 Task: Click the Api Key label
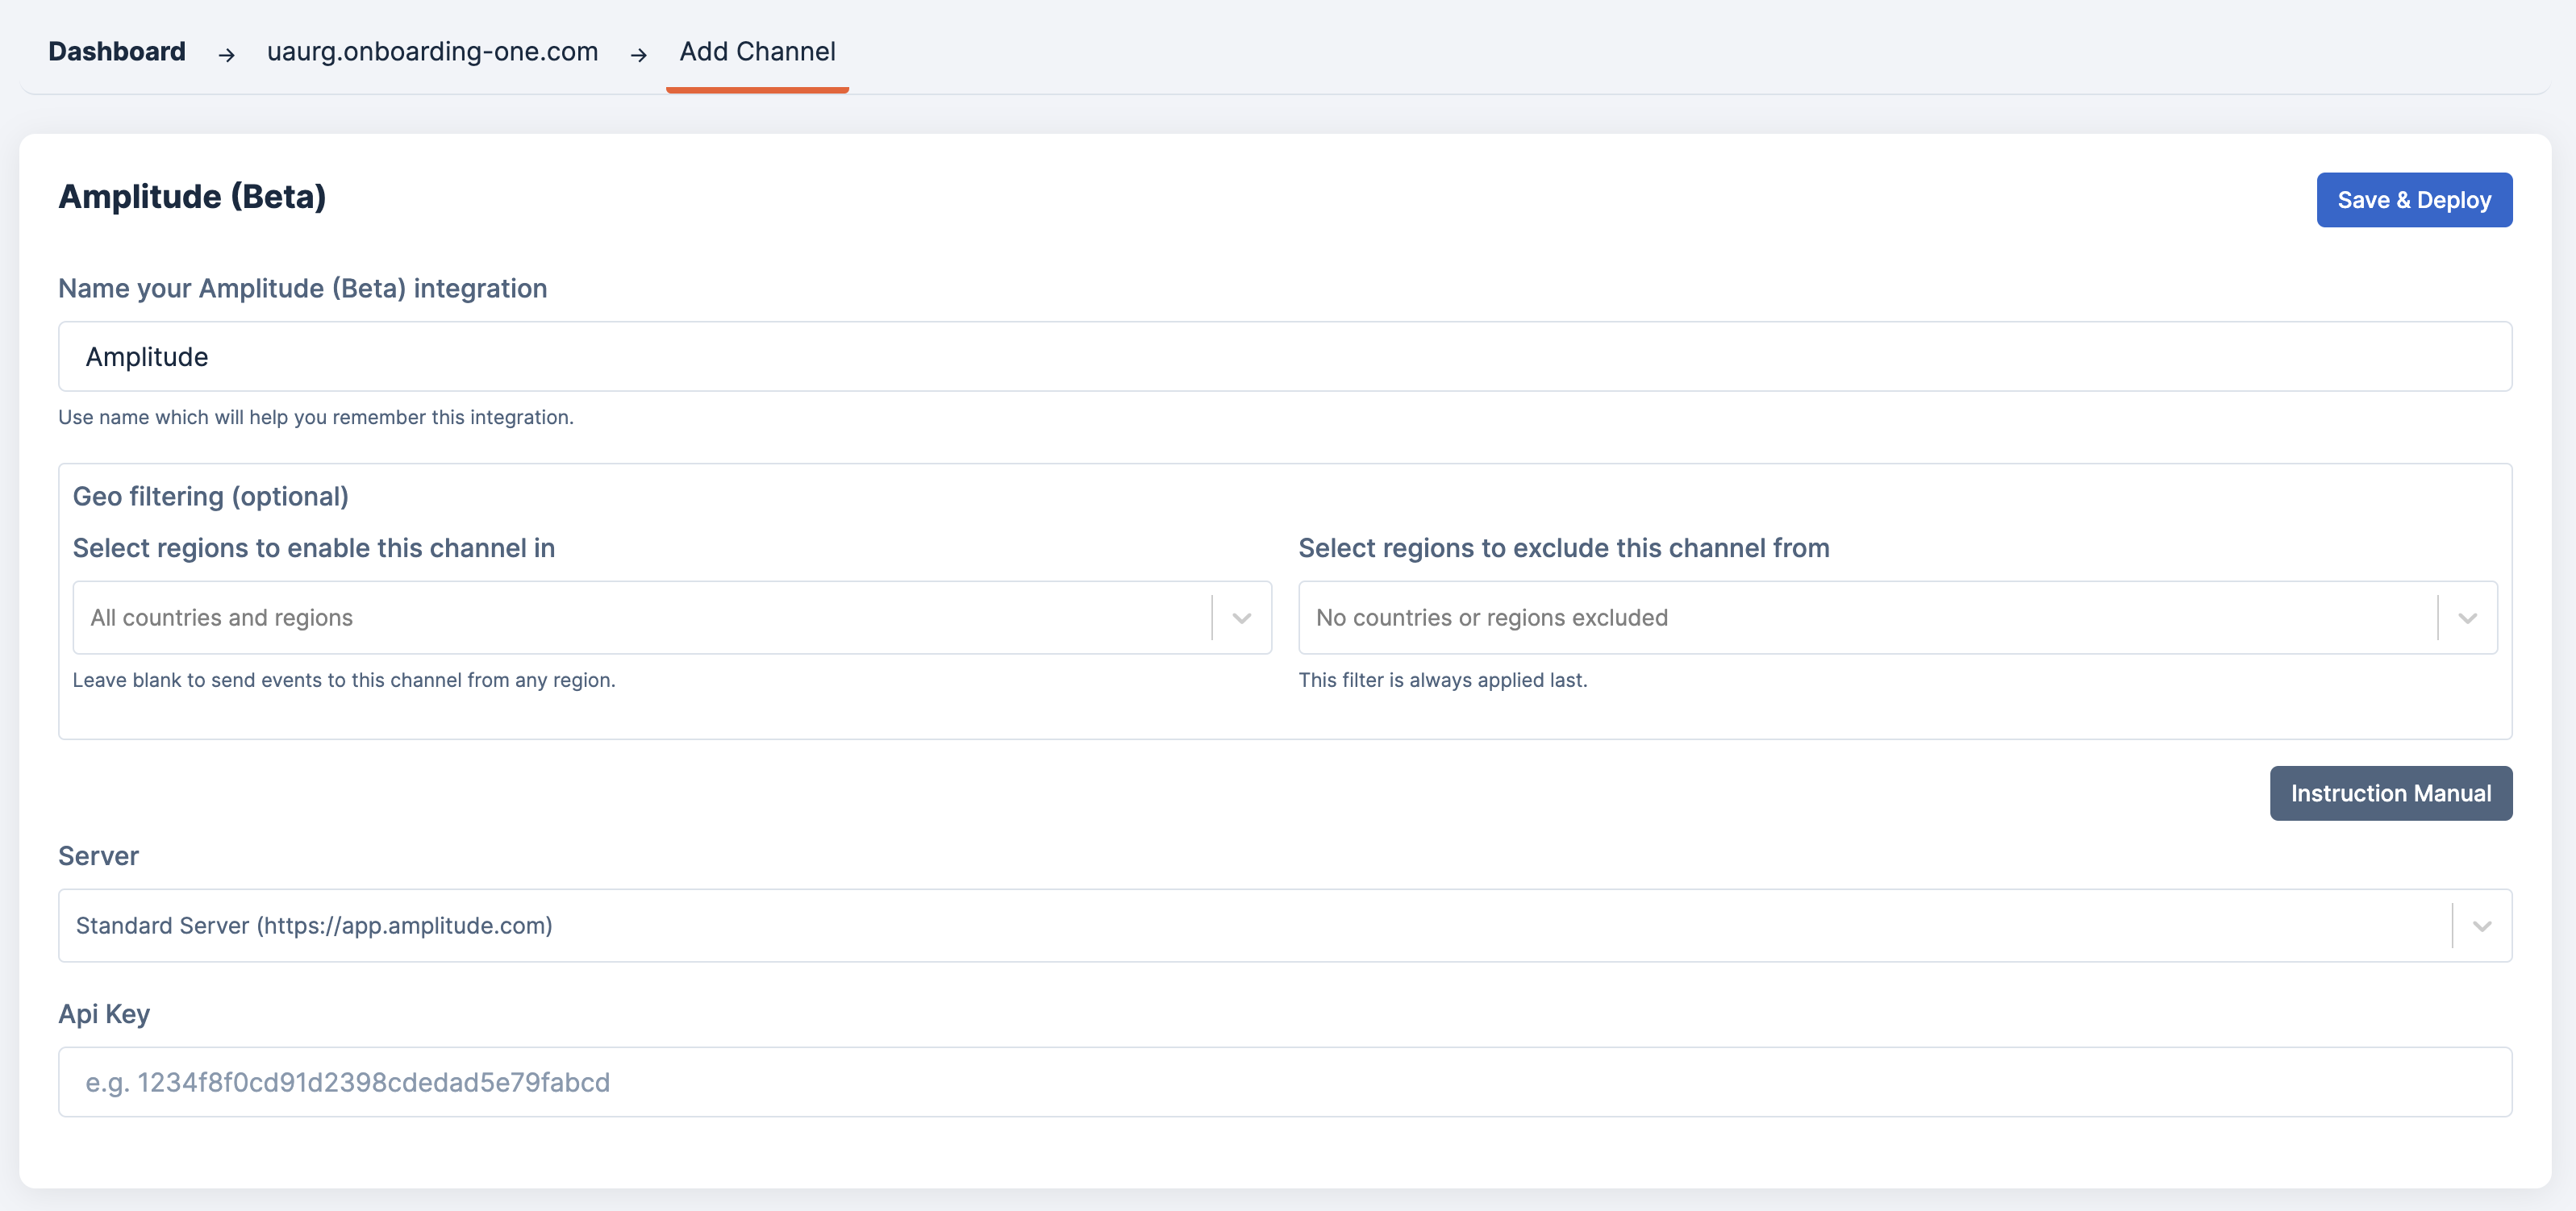104,1014
